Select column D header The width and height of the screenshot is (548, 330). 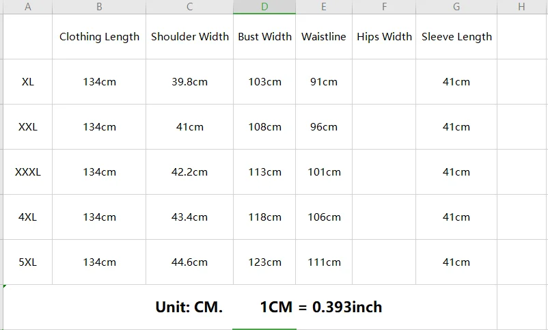264,7
